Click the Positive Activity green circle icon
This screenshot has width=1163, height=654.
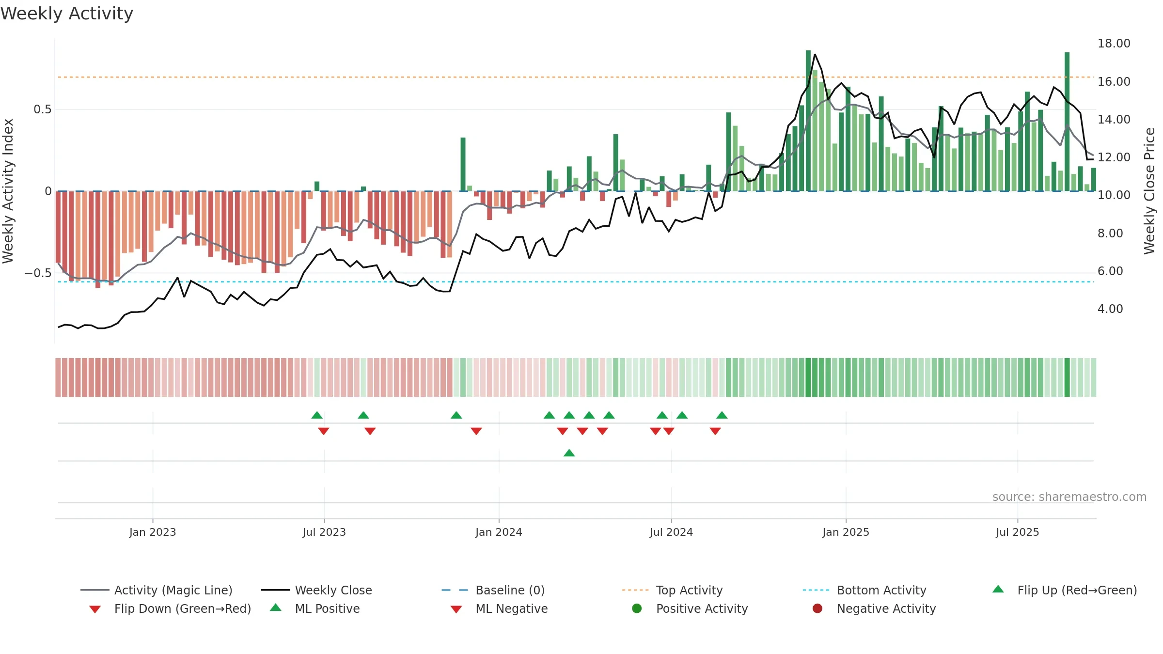[x=637, y=608]
